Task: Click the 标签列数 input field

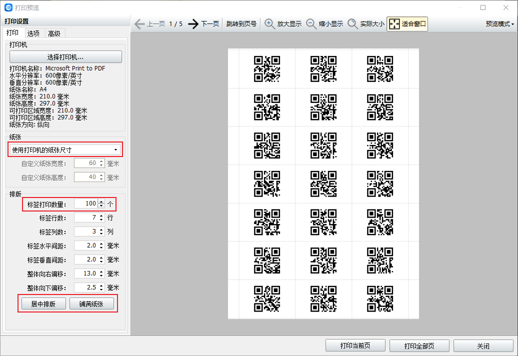Action: pos(86,231)
